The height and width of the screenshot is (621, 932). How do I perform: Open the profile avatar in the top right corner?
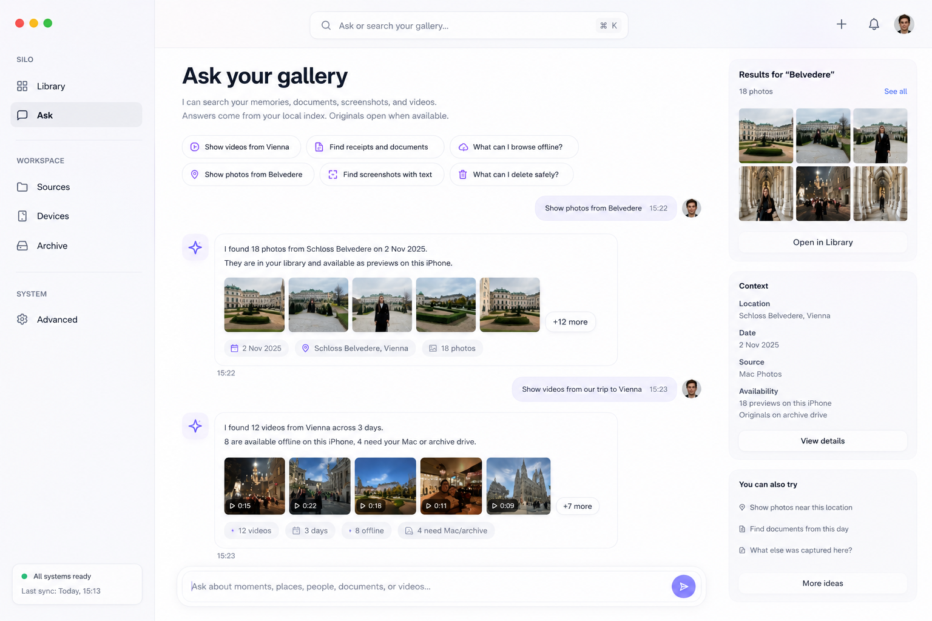(x=904, y=24)
